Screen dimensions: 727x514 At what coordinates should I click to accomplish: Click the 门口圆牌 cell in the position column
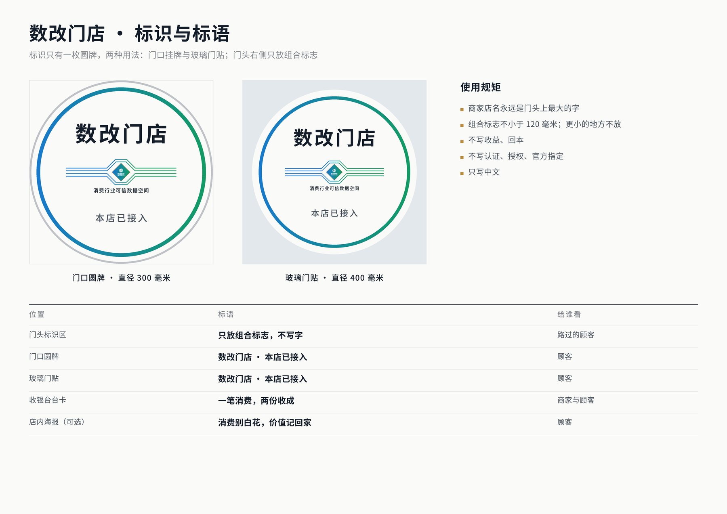[x=44, y=357]
